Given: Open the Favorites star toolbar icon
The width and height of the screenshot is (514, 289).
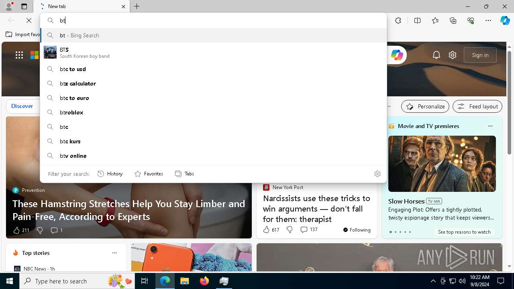Looking at the screenshot, I should pyautogui.click(x=435, y=20).
